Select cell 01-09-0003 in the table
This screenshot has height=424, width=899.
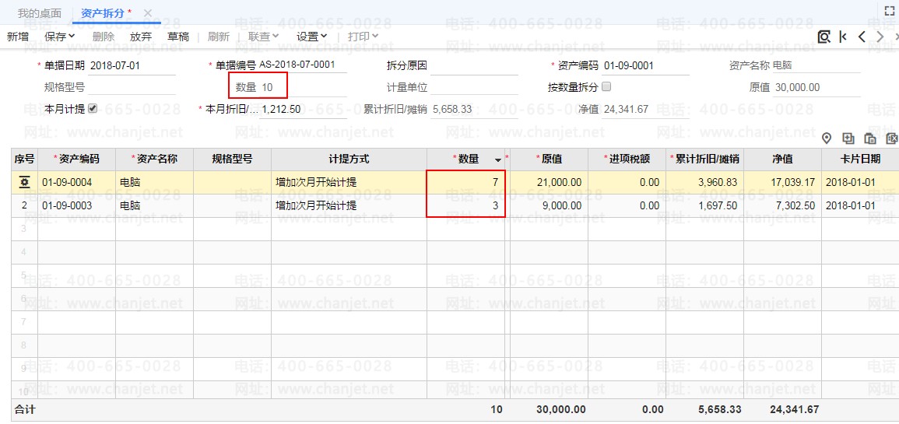pyautogui.click(x=77, y=205)
